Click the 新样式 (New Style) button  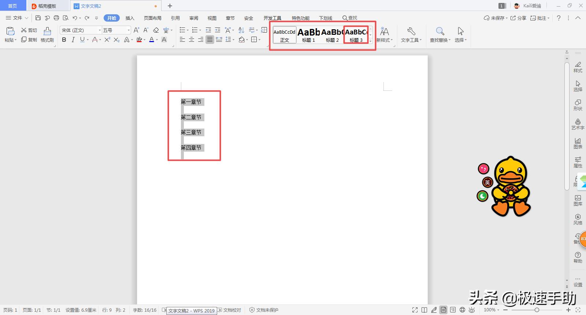(x=385, y=35)
